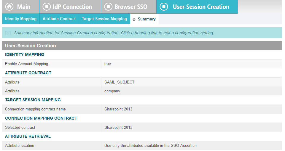Open the Attribute Contract tab
The width and height of the screenshot is (285, 151).
pyautogui.click(x=59, y=19)
